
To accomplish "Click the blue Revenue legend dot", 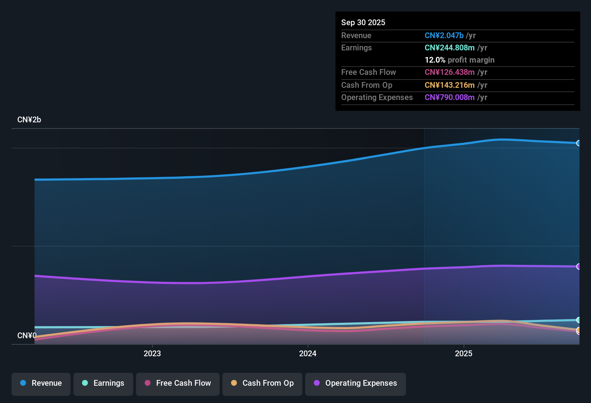I will [x=23, y=383].
